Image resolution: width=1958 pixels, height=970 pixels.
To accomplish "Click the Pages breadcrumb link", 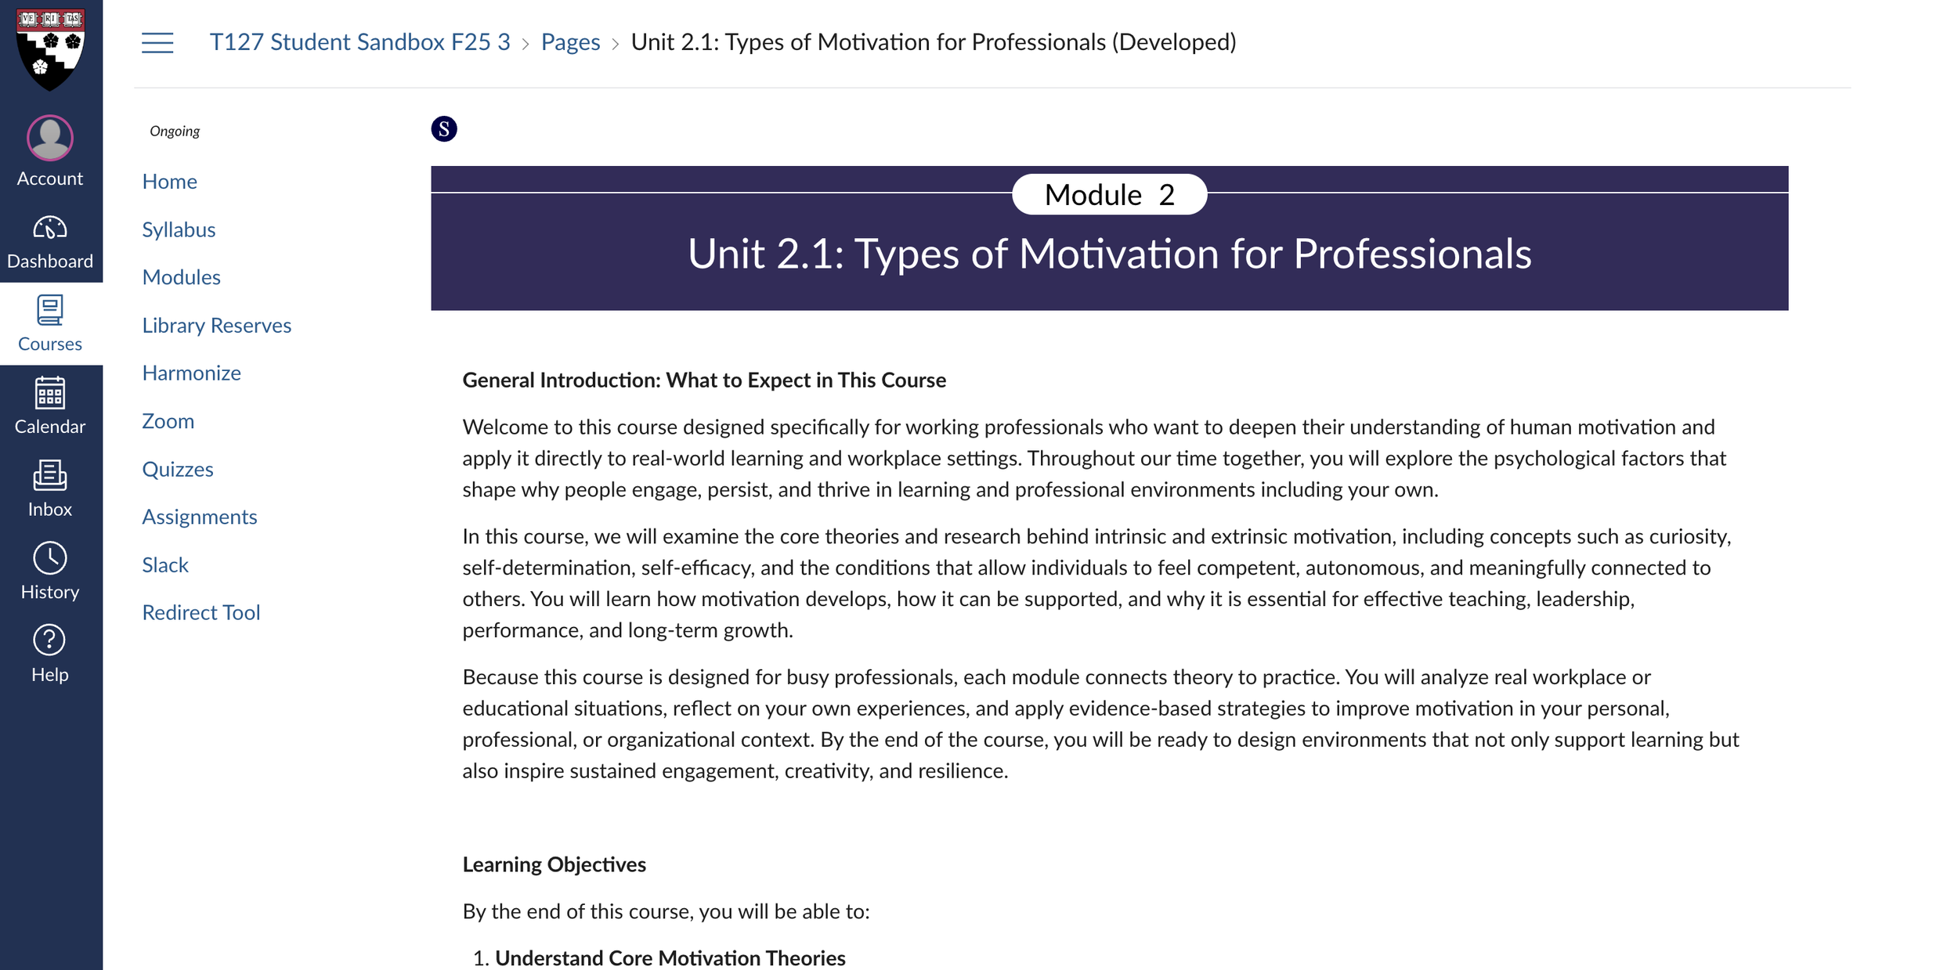I will tap(570, 42).
